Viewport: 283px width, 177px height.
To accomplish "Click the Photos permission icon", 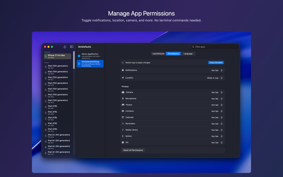I will [123, 105].
